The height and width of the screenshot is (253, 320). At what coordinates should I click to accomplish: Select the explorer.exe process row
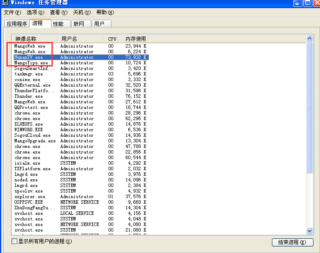(x=30, y=197)
